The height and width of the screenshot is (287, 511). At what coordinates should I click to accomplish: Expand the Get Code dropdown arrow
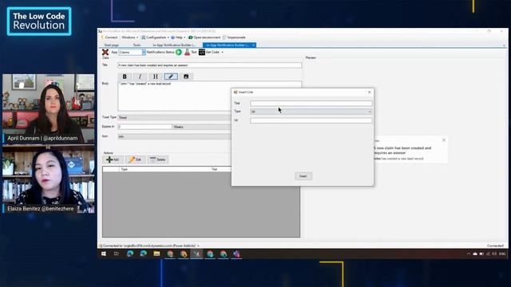click(x=222, y=53)
